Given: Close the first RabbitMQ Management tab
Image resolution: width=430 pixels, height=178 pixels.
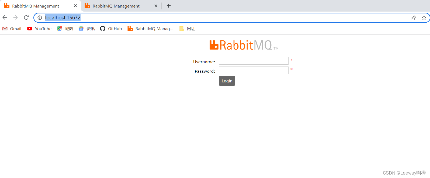Looking at the screenshot, I should pos(75,6).
